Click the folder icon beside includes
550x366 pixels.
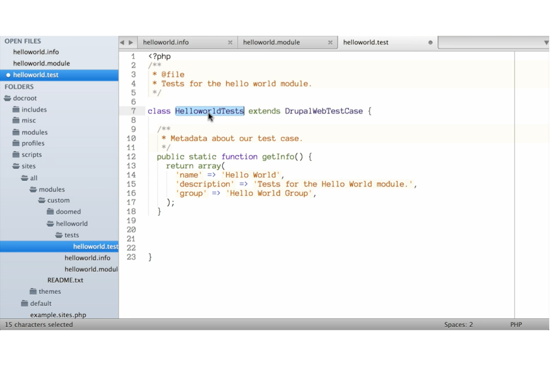pos(16,109)
